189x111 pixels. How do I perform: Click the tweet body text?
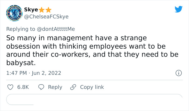pos(92,50)
